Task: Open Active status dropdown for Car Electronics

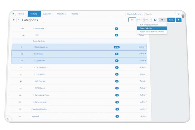Action: pos(143,67)
